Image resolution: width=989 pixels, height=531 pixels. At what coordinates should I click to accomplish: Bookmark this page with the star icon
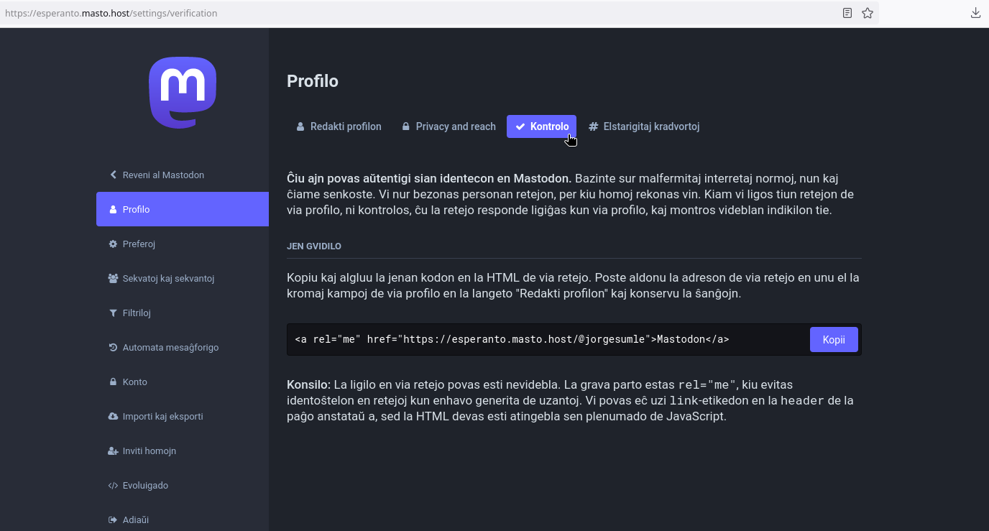pos(868,13)
